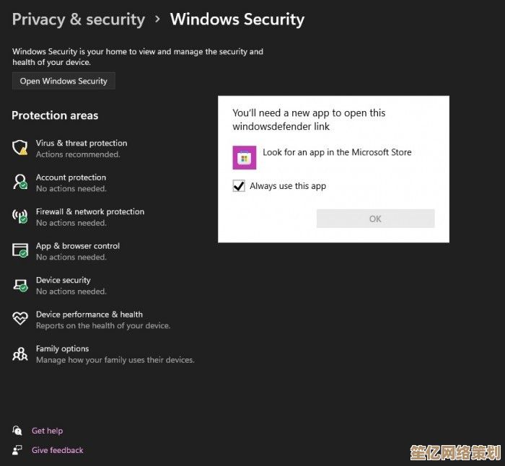Screen dimensions: 505x466
Task: Open Windows Security button
Action: [x=63, y=81]
